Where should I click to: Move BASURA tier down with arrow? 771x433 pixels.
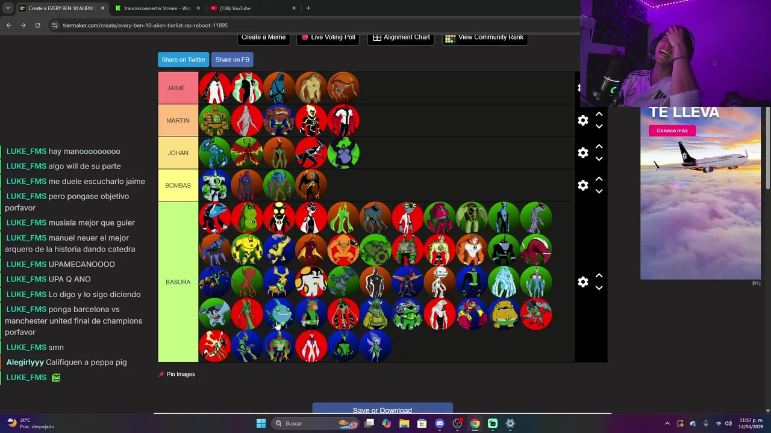pyautogui.click(x=599, y=287)
